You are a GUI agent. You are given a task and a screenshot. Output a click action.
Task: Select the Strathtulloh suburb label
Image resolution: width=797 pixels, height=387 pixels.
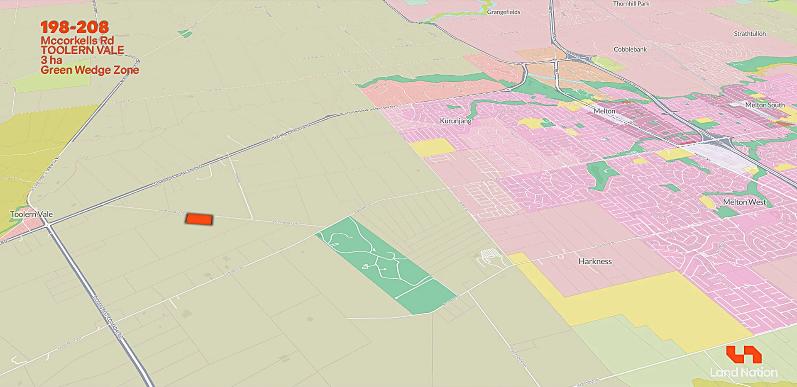[x=750, y=34]
